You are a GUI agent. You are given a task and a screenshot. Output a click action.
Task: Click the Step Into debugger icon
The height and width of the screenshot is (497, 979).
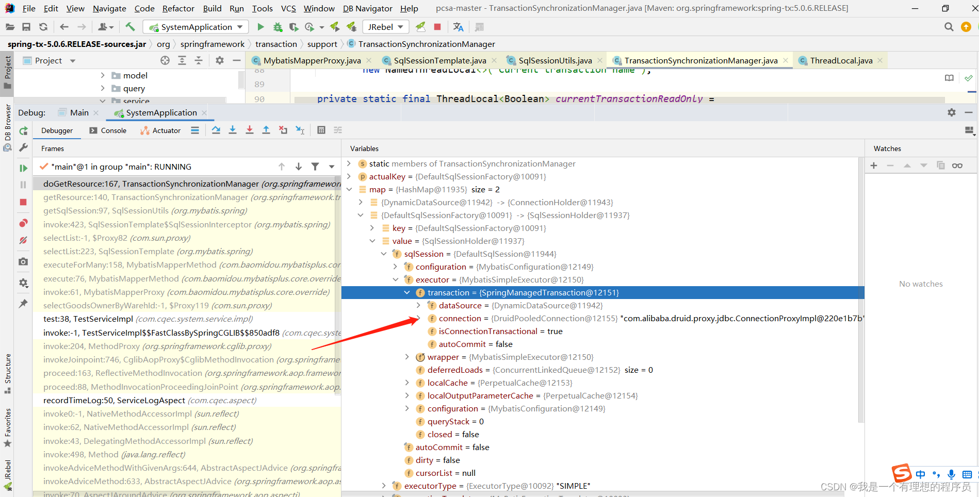[233, 130]
